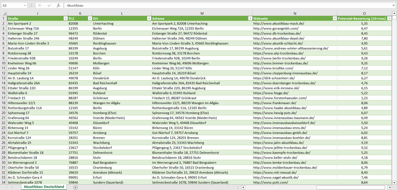397x190 pixels.
Task: Open the PLZ column filter dropdown
Action: [90, 18]
